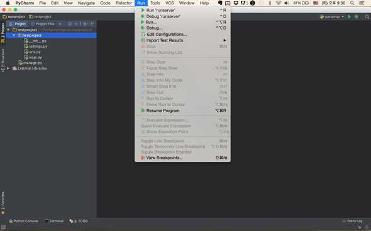This screenshot has height=231, width=371.
Task: Click the second testproject breadcrumb in navigation bar
Action: tap(40, 17)
